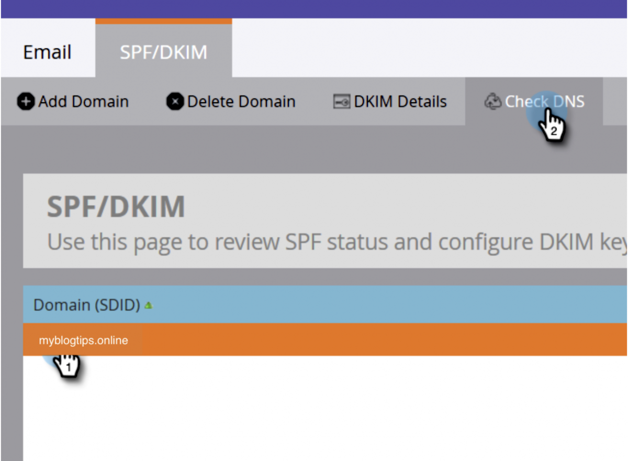
Task: Verify DNS records using Check DNS
Action: coord(544,101)
